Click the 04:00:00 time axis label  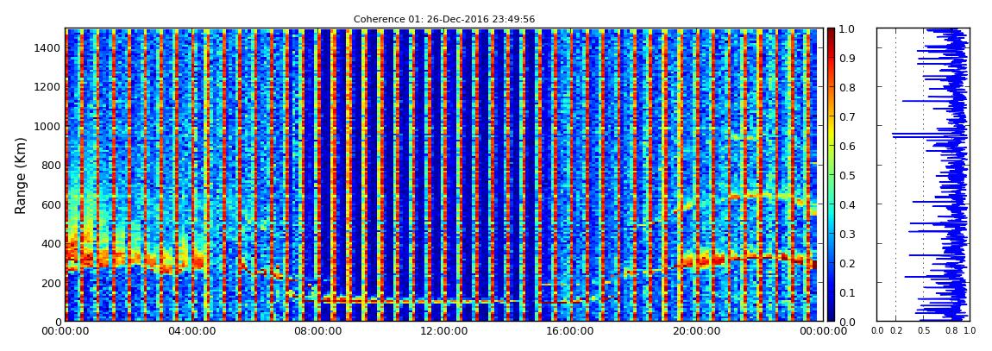[191, 331]
